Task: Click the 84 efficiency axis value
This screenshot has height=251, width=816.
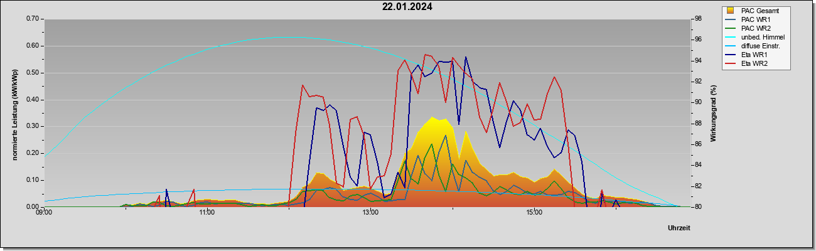Action: 698,165
